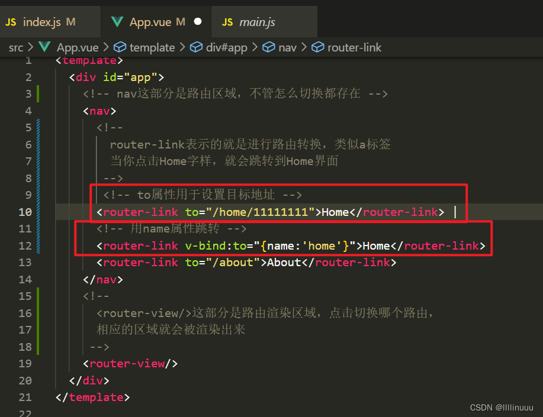Click the comment on line 9
543x417 pixels.
[203, 195]
